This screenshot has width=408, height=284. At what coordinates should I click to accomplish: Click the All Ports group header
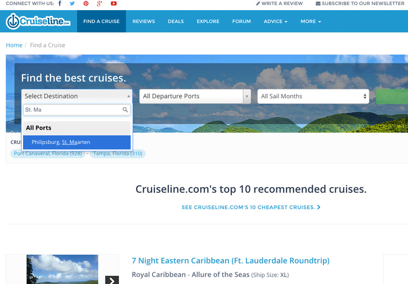tap(77, 128)
